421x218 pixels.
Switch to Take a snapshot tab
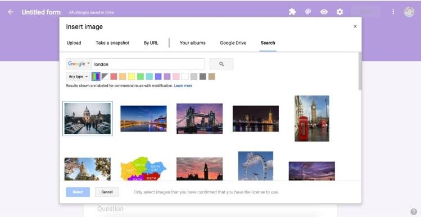[x=112, y=43]
